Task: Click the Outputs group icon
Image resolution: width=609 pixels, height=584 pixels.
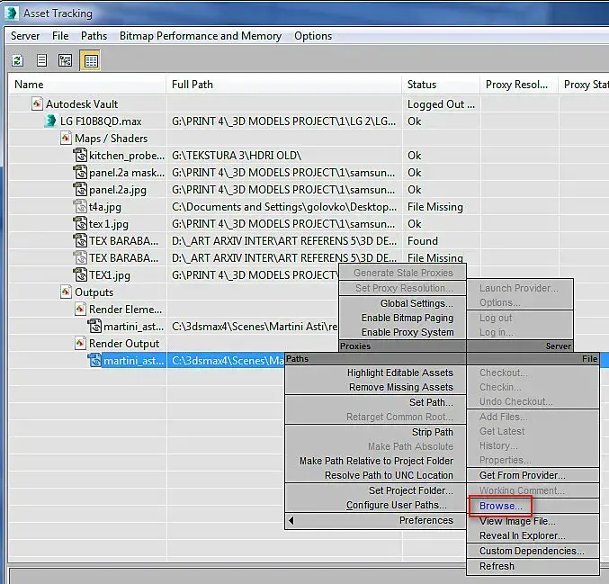Action: [66, 292]
